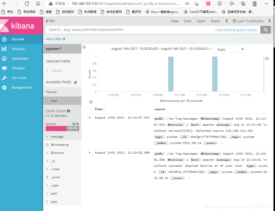The width and height of the screenshot is (275, 211).
Task: Click the browser address bar URL
Action: coord(126,4)
